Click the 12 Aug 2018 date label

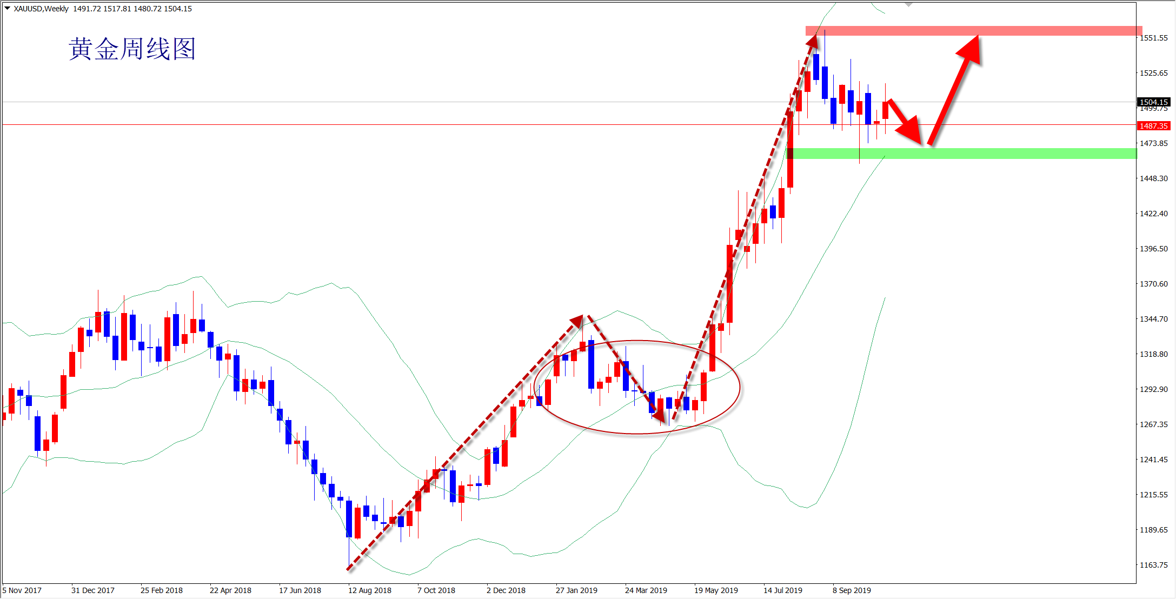pos(370,590)
